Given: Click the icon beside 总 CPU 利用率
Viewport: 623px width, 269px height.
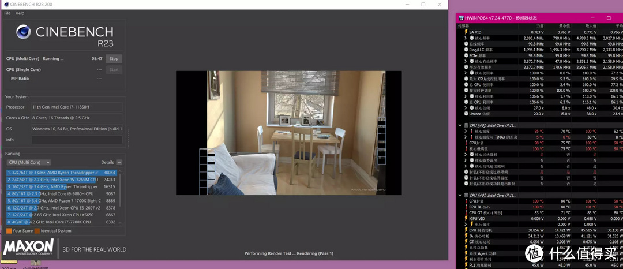Looking at the screenshot, I should tap(466, 102).
